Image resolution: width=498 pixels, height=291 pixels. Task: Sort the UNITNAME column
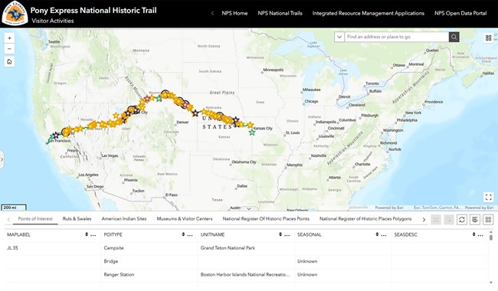pyautogui.click(x=280, y=234)
